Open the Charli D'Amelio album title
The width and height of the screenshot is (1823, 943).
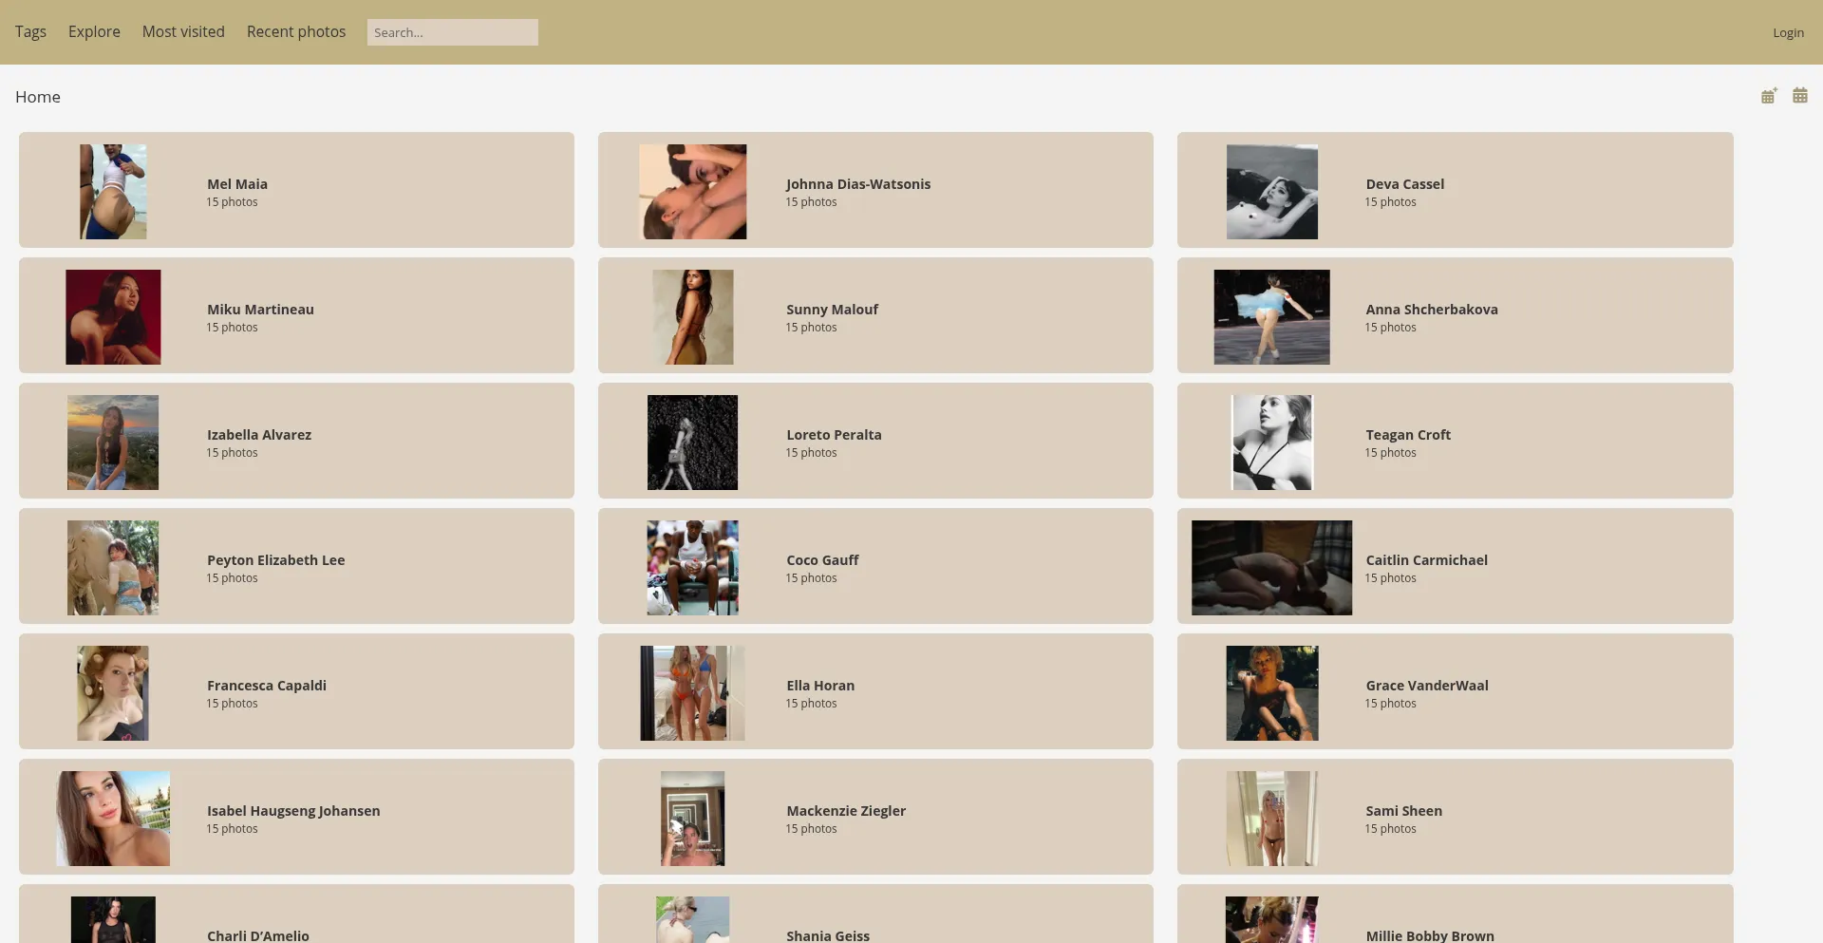[x=258, y=936]
